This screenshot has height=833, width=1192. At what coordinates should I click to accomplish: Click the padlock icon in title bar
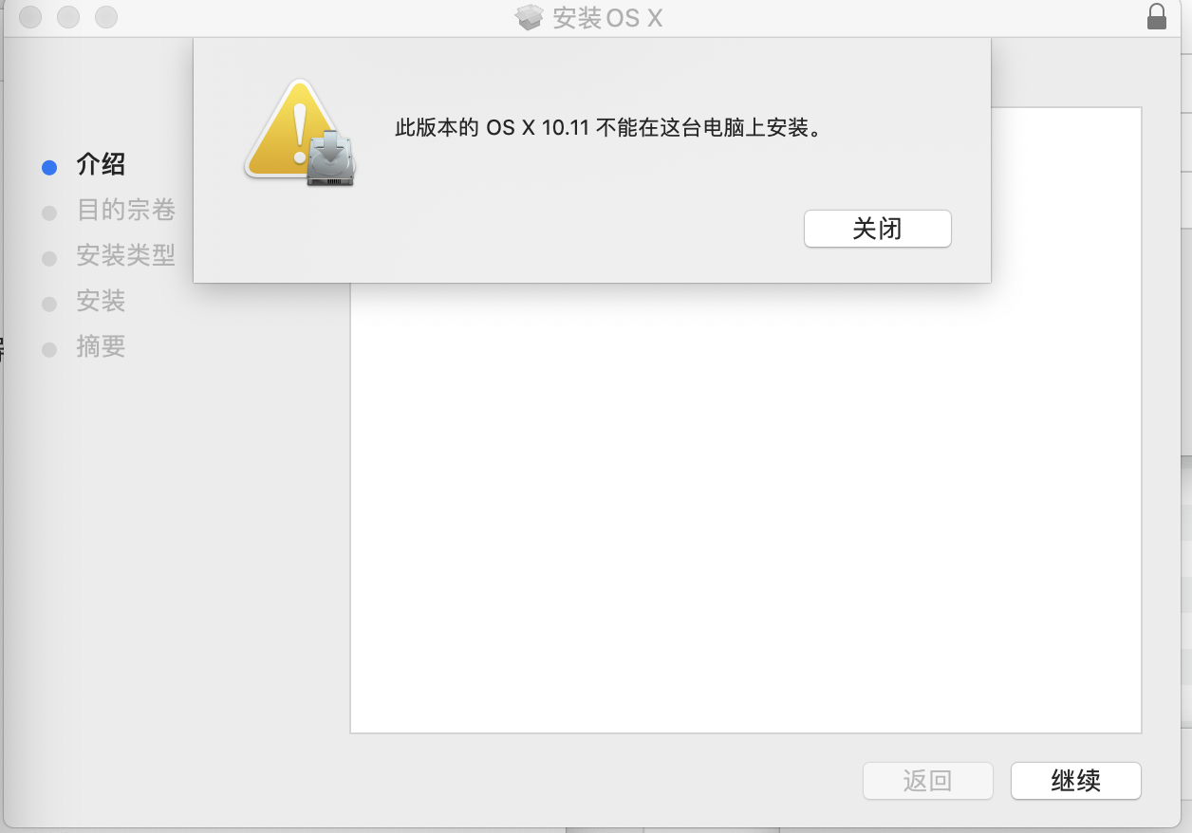[1156, 17]
